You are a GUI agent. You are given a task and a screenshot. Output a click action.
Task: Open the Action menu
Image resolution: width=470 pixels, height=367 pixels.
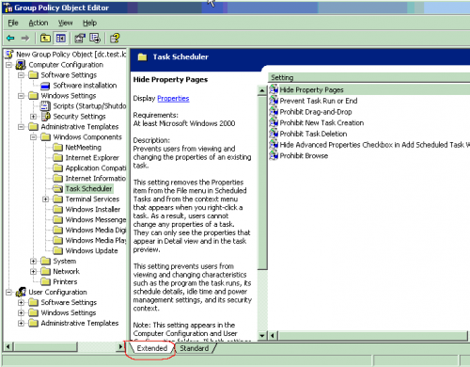click(x=39, y=23)
